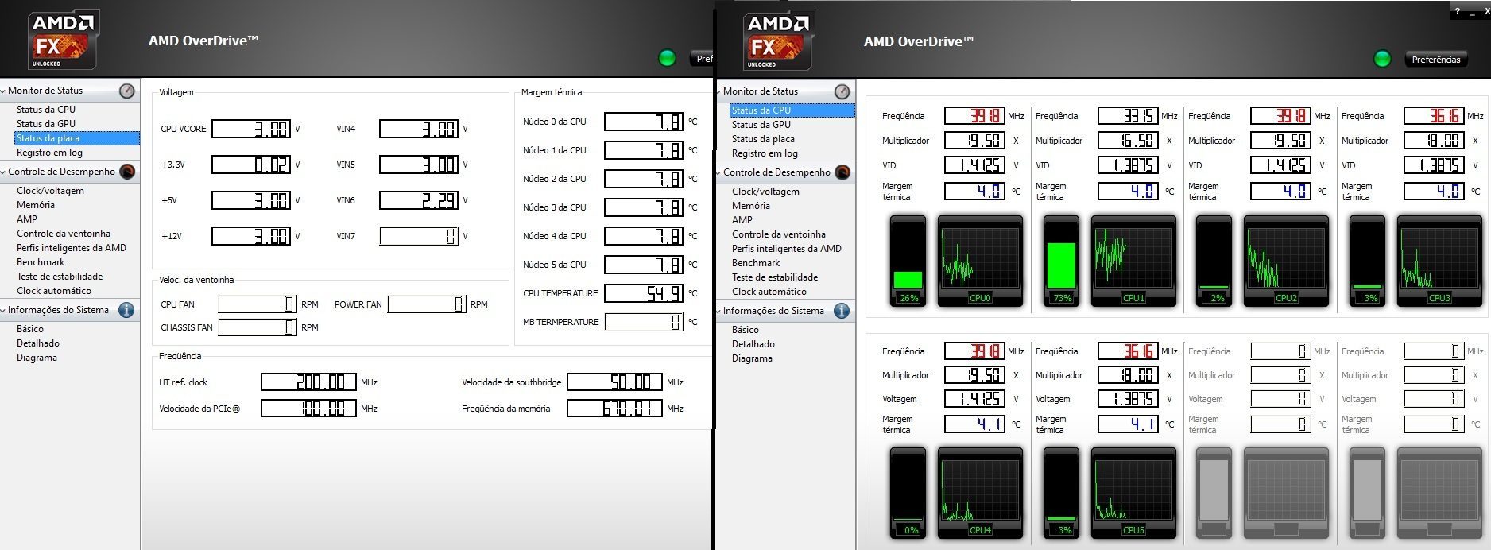
Task: Click the 73% load bar for CPU1
Action: (1061, 261)
